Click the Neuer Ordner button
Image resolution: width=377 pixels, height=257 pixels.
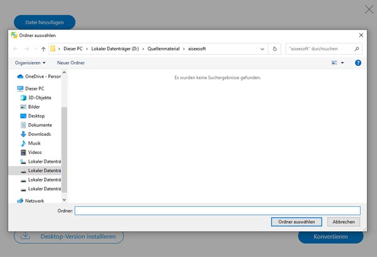tap(72, 63)
